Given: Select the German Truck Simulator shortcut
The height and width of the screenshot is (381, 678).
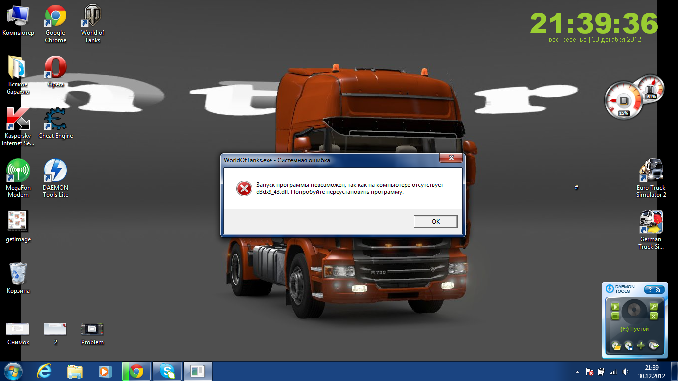Looking at the screenshot, I should [651, 230].
